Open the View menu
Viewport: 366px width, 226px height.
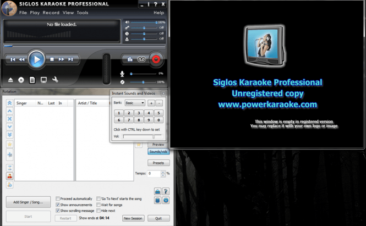point(68,13)
